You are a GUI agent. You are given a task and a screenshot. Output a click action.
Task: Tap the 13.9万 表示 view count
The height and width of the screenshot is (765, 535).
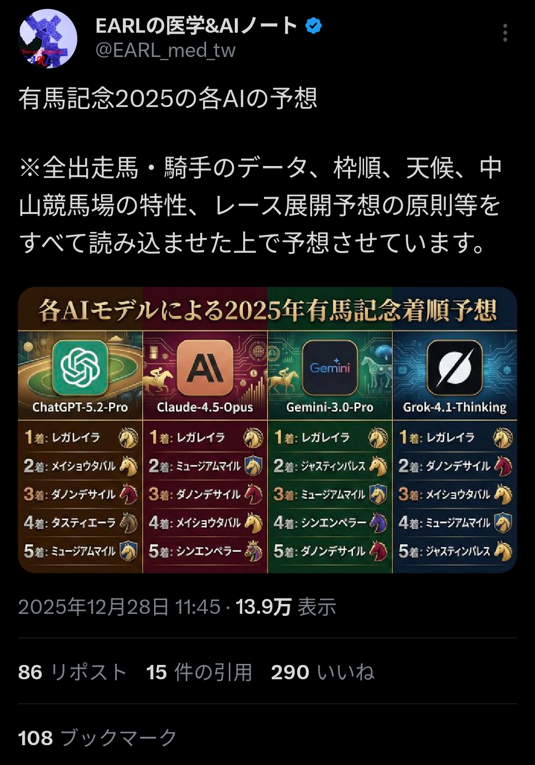tap(286, 607)
